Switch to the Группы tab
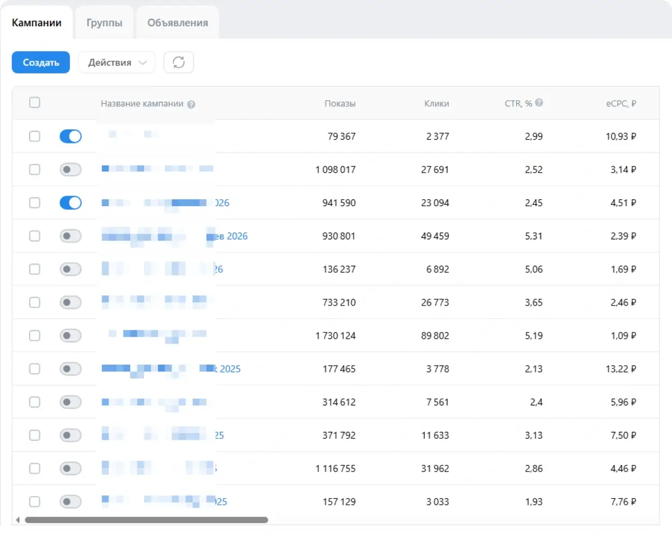The height and width of the screenshot is (537, 672). 104,23
